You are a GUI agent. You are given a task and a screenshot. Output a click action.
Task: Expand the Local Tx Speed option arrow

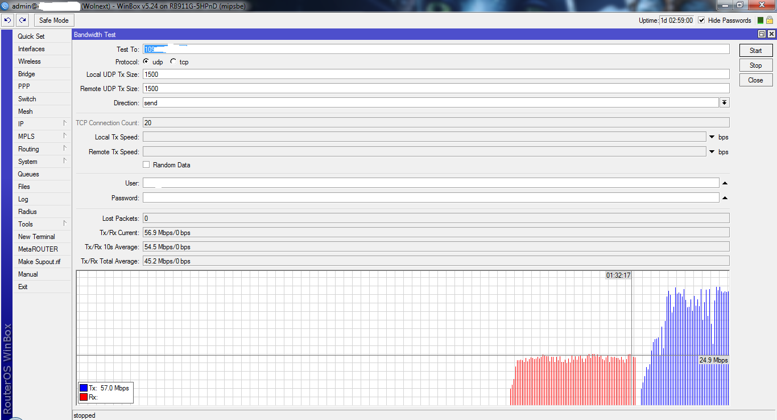tap(712, 137)
